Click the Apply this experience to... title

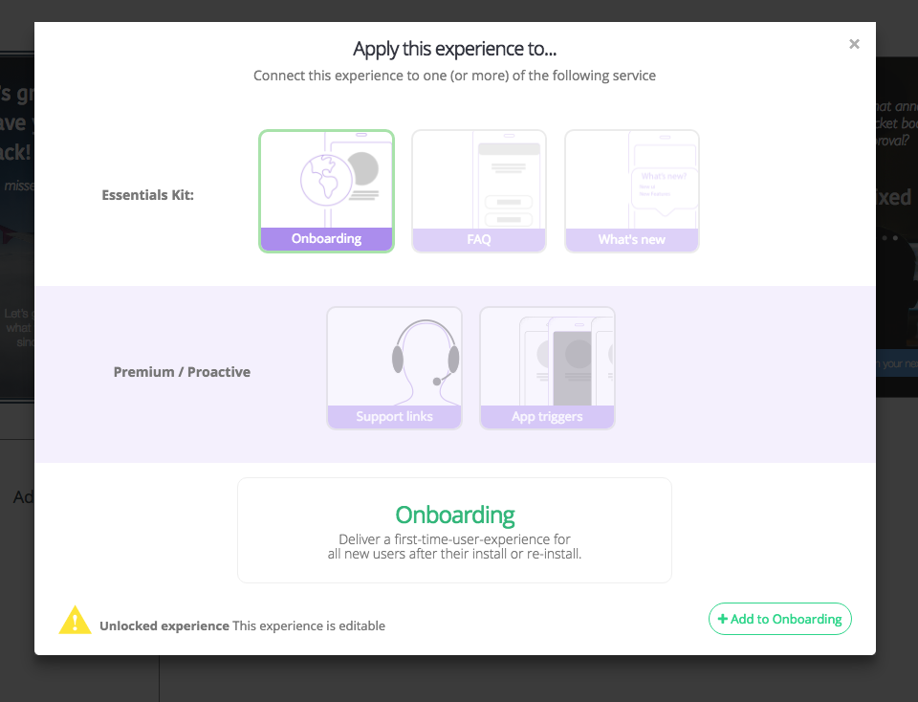tap(455, 49)
